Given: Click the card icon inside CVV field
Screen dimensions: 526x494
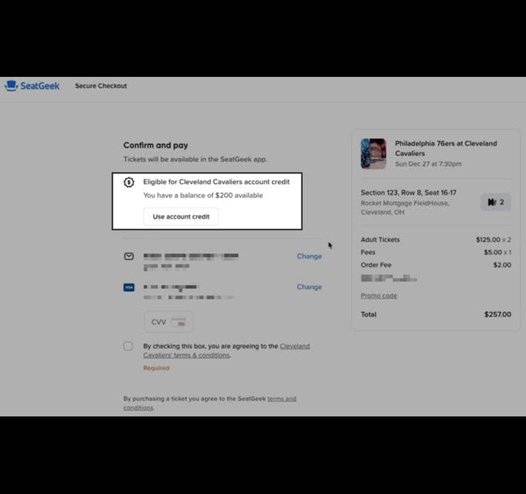Looking at the screenshot, I should [x=179, y=322].
